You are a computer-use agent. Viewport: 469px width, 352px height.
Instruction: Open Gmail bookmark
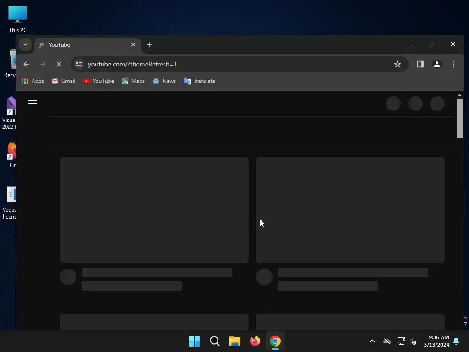coord(63,81)
